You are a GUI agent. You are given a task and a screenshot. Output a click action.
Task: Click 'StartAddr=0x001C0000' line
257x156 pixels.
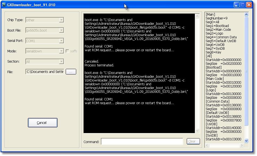223,139
